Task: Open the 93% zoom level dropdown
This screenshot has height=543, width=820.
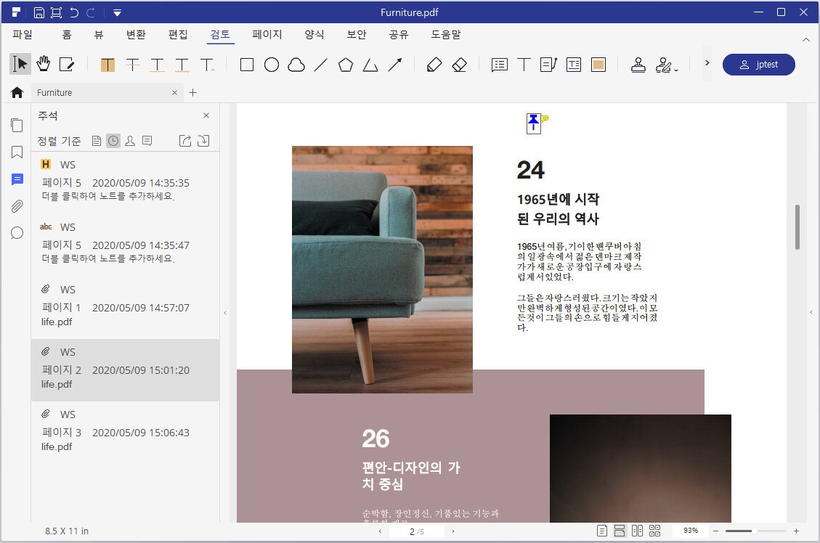Action: (690, 531)
